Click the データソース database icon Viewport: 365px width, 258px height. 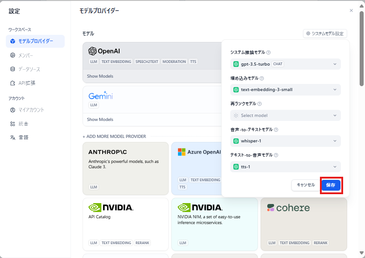point(12,69)
